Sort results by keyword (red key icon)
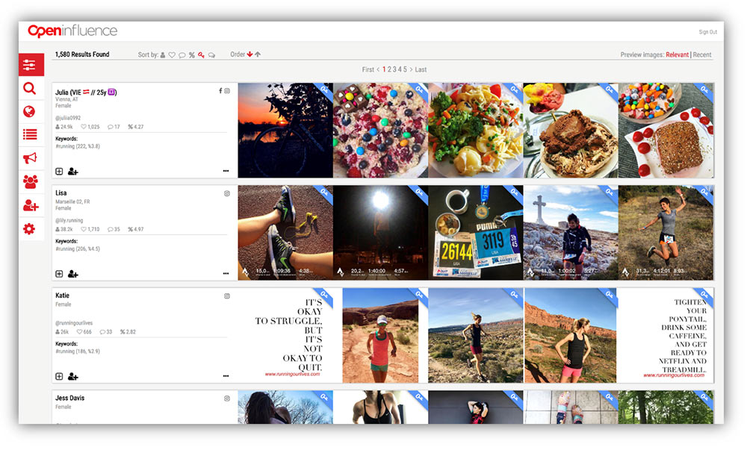The height and width of the screenshot is (453, 747). (201, 55)
